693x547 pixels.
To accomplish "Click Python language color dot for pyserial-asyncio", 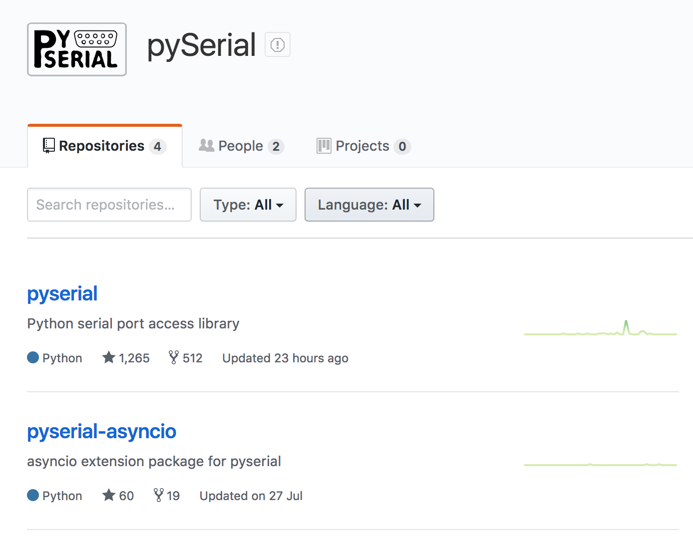I will pyautogui.click(x=33, y=495).
